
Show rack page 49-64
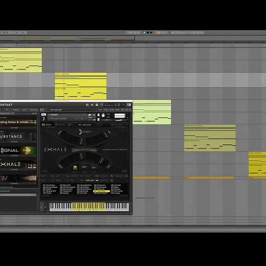click(x=117, y=110)
